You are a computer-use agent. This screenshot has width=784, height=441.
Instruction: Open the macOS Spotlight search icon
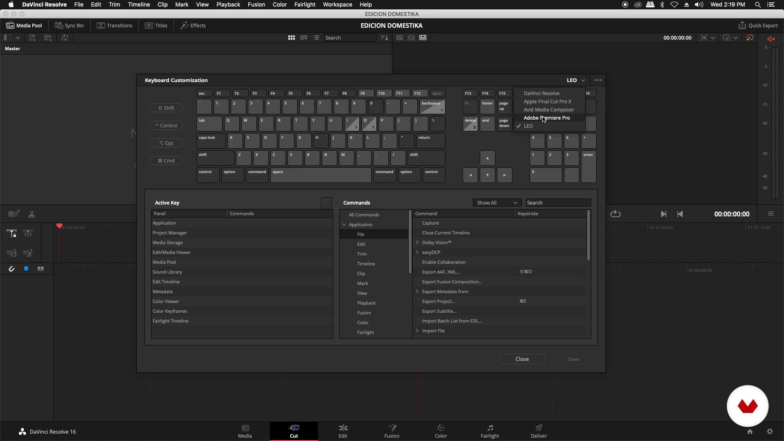[757, 4]
